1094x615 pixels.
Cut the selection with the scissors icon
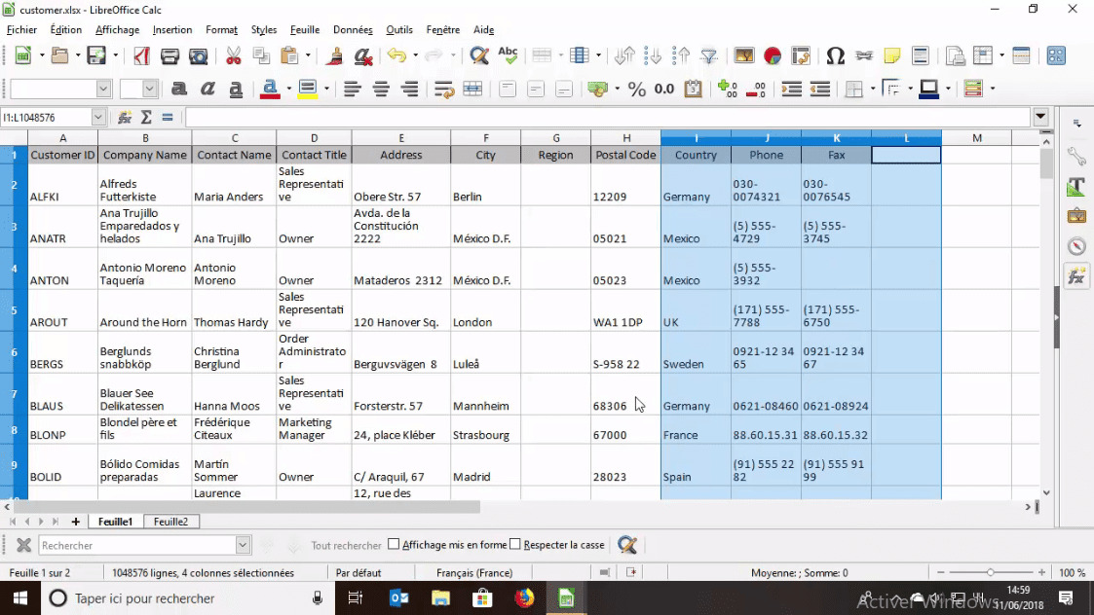pyautogui.click(x=233, y=55)
